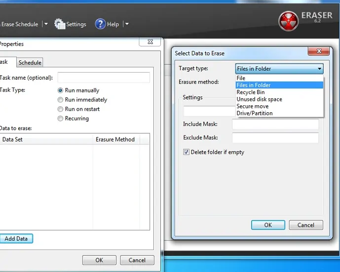Click the red Eraser logo icon
The height and width of the screenshot is (272, 340).
coord(288,21)
